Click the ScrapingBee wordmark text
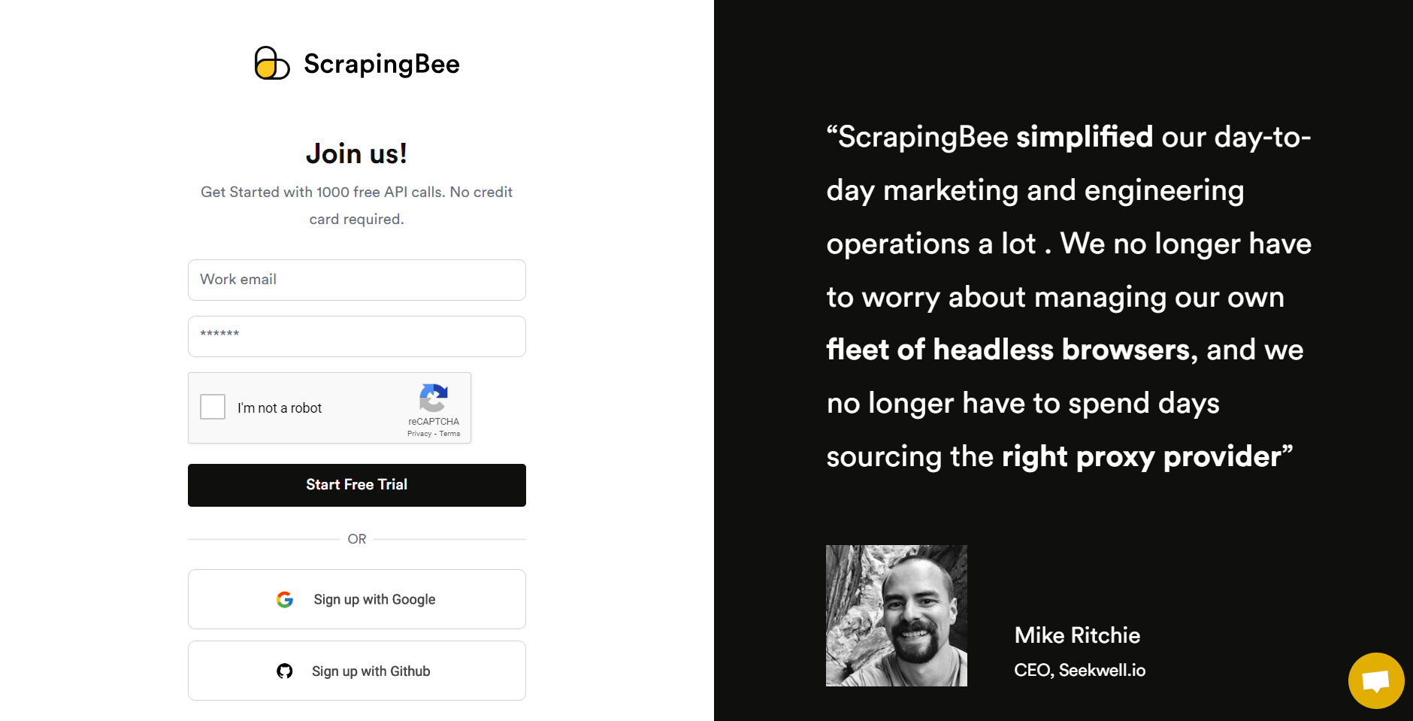Image resolution: width=1413 pixels, height=721 pixels. click(381, 64)
